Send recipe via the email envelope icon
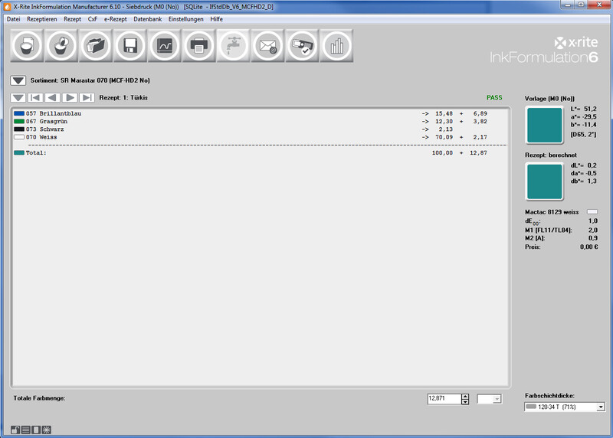 [268, 46]
